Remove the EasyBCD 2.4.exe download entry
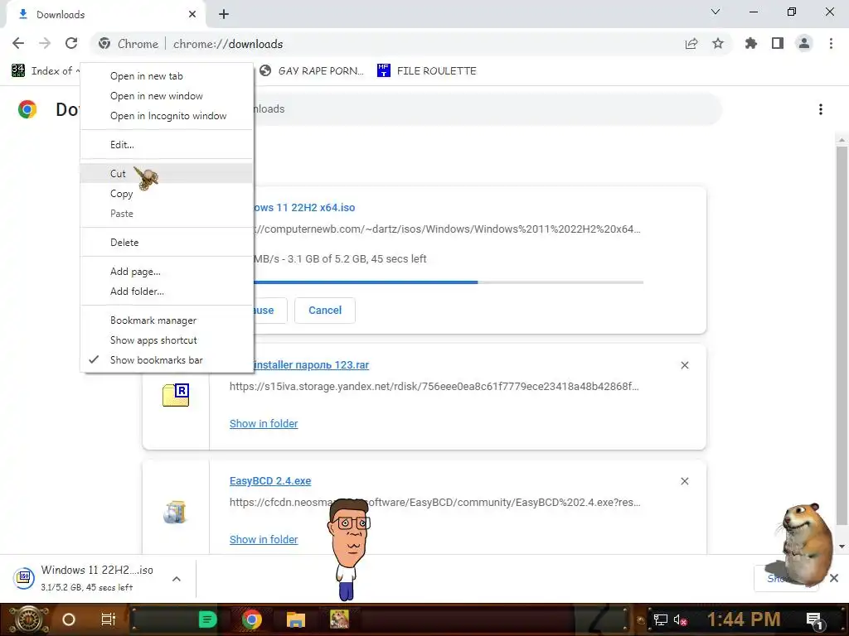 coord(684,481)
